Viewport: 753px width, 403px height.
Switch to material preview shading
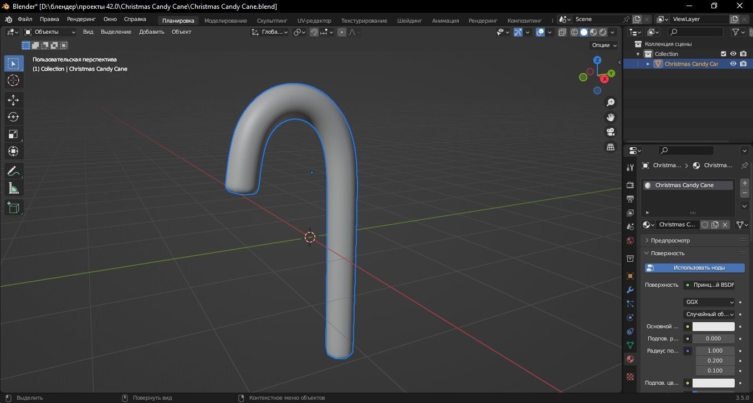click(x=593, y=32)
